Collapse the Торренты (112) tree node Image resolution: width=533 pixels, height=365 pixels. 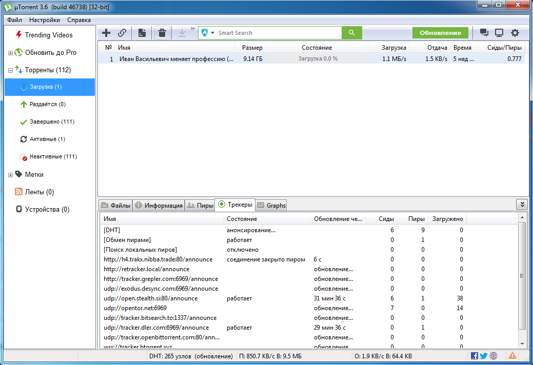[x=11, y=70]
